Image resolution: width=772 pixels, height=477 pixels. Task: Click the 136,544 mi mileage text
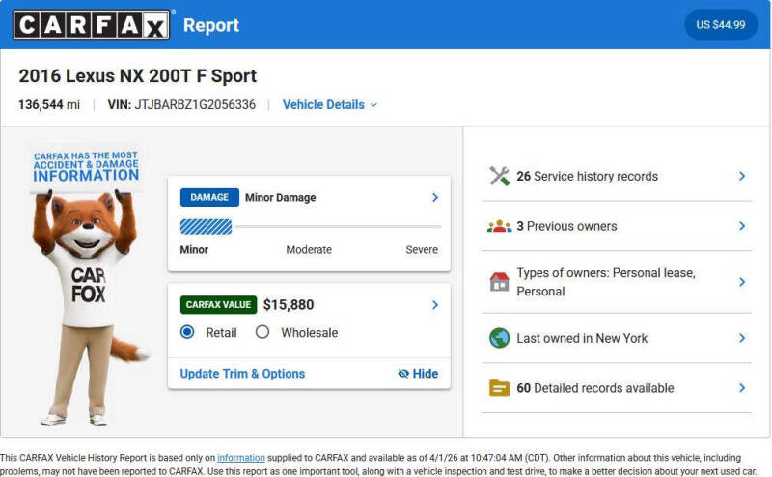tap(49, 105)
